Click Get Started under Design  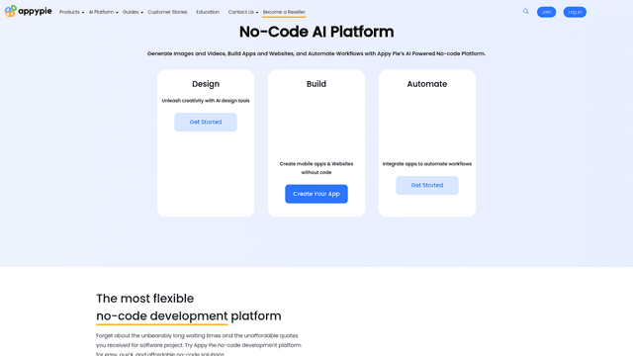[206, 122]
